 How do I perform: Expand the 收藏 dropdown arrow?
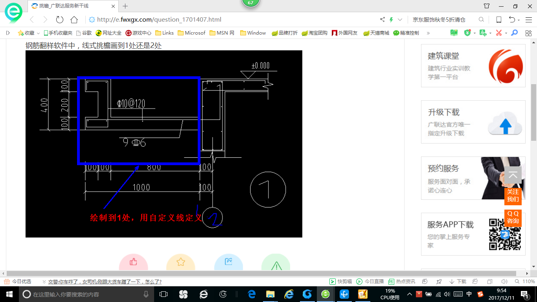[38, 33]
